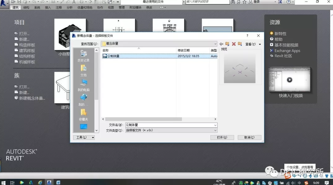This screenshot has width=333, height=185.
Task: Click the red delete icon in dialog toolbar
Action: point(234,44)
